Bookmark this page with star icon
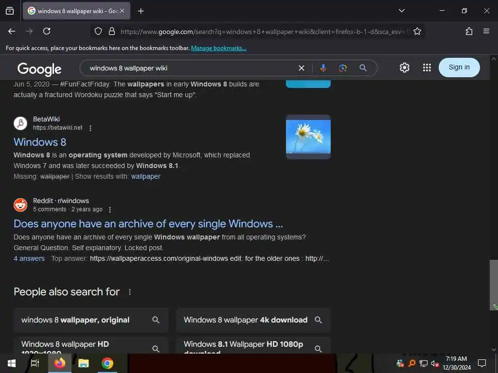The width and height of the screenshot is (498, 373). [x=417, y=31]
